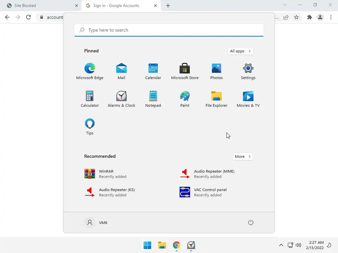The image size is (338, 253).
Task: Share this page from Chrome toolbar
Action: point(286,17)
